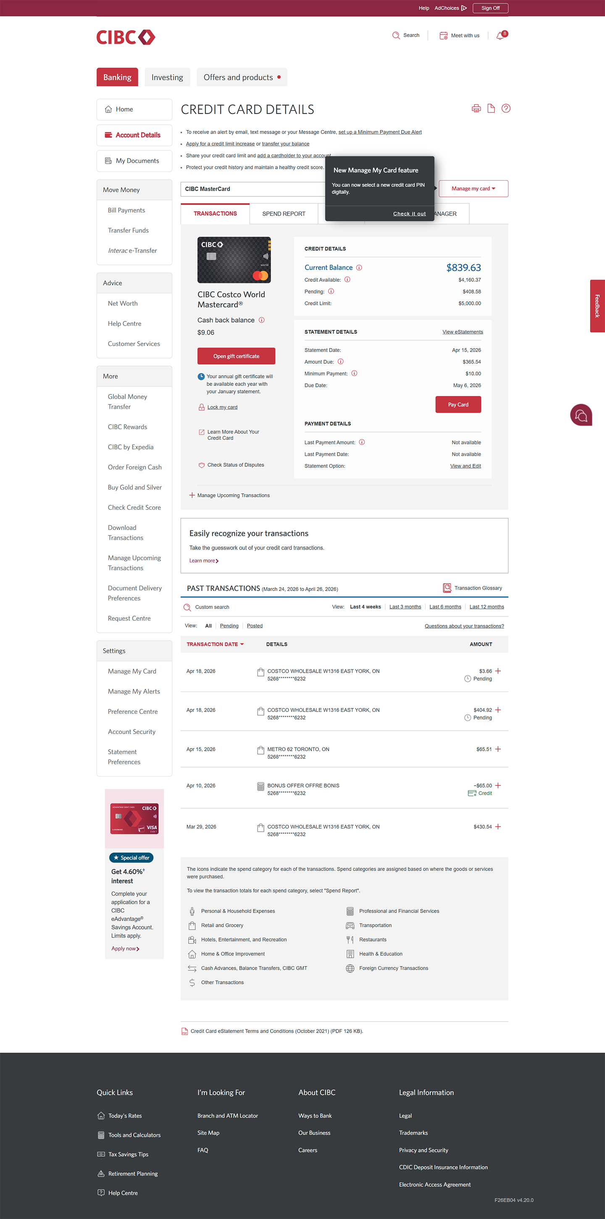Screen dimensions: 605x1219
Task: Open Questions about your transactions link
Action: coord(464,627)
